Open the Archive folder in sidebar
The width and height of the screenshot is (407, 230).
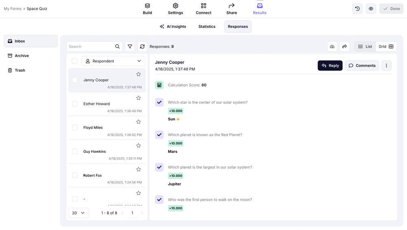click(22, 56)
